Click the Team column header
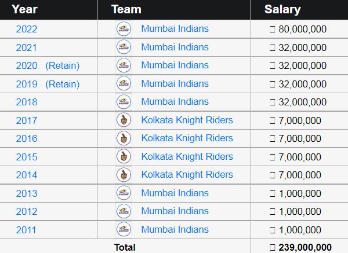 pyautogui.click(x=126, y=9)
